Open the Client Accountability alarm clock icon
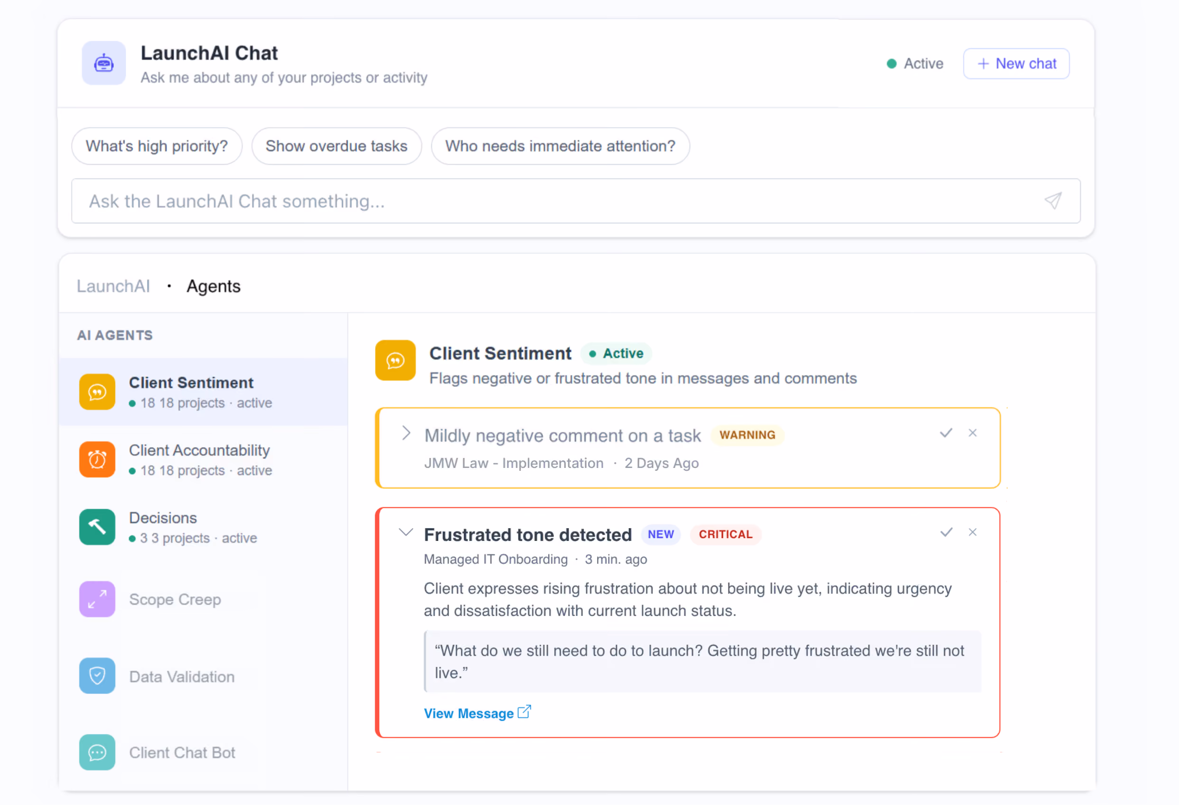 click(97, 459)
